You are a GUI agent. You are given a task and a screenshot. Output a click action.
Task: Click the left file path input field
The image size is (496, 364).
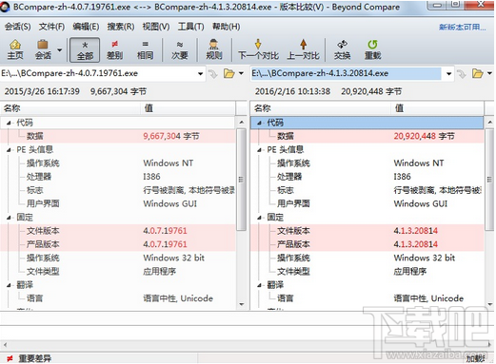[98, 73]
